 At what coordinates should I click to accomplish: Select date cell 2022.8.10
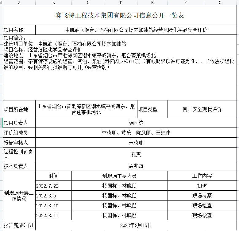[x=53, y=205]
